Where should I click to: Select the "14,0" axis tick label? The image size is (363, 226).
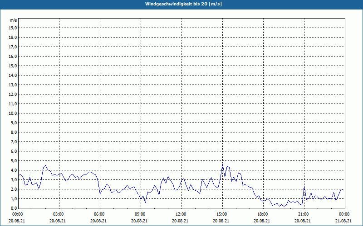click(x=13, y=75)
